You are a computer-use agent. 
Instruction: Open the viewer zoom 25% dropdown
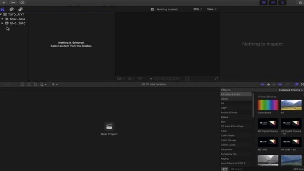(x=198, y=9)
